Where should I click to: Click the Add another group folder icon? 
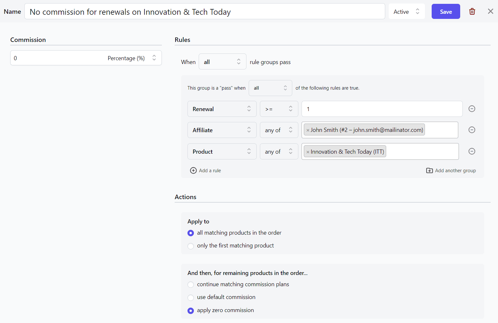[x=429, y=171]
